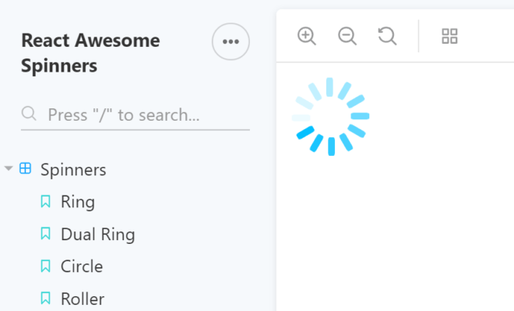This screenshot has height=311, width=514.
Task: Toggle the background grid icon
Action: pyautogui.click(x=449, y=36)
